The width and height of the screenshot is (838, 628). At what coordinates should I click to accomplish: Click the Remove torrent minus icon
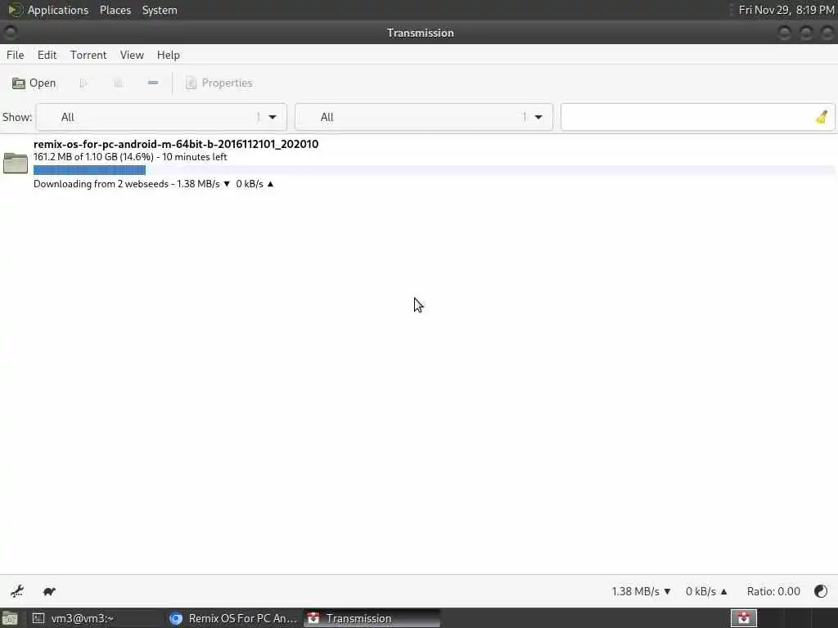pyautogui.click(x=153, y=83)
